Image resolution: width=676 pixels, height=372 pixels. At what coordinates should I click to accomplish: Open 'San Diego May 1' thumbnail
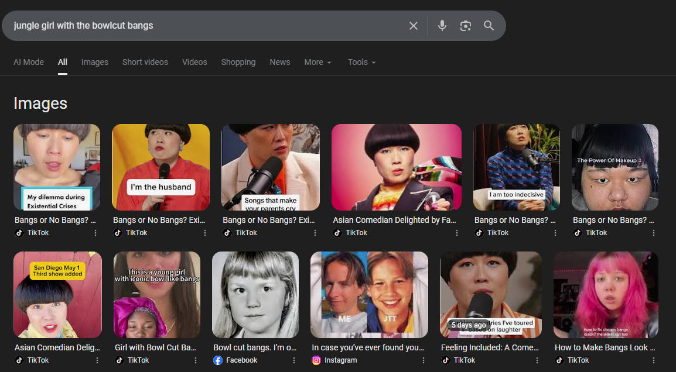[58, 295]
